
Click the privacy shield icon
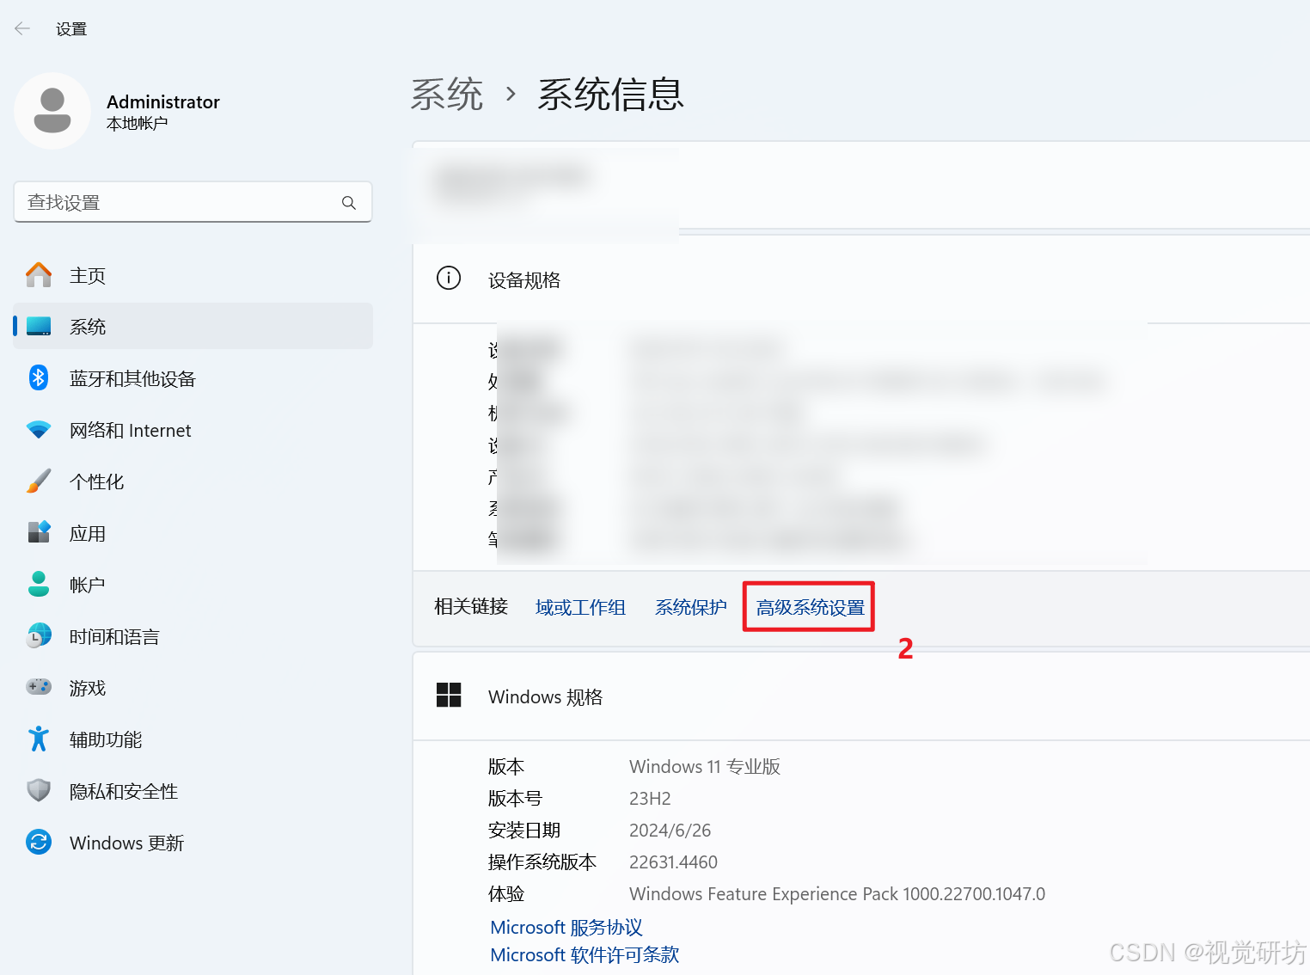point(39,791)
